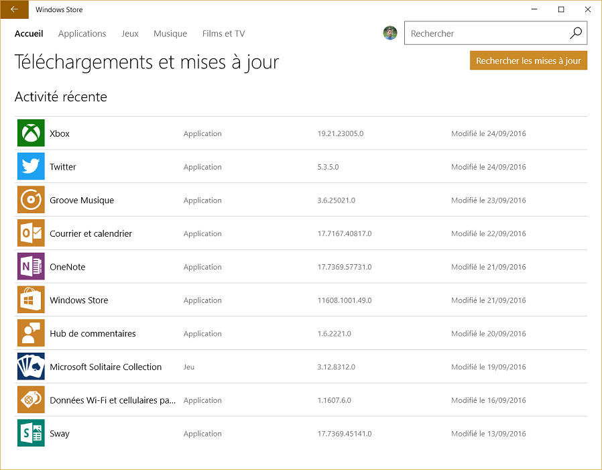This screenshot has width=602, height=470.
Task: Click the Jeu type label for Solitaire
Action: pos(189,367)
